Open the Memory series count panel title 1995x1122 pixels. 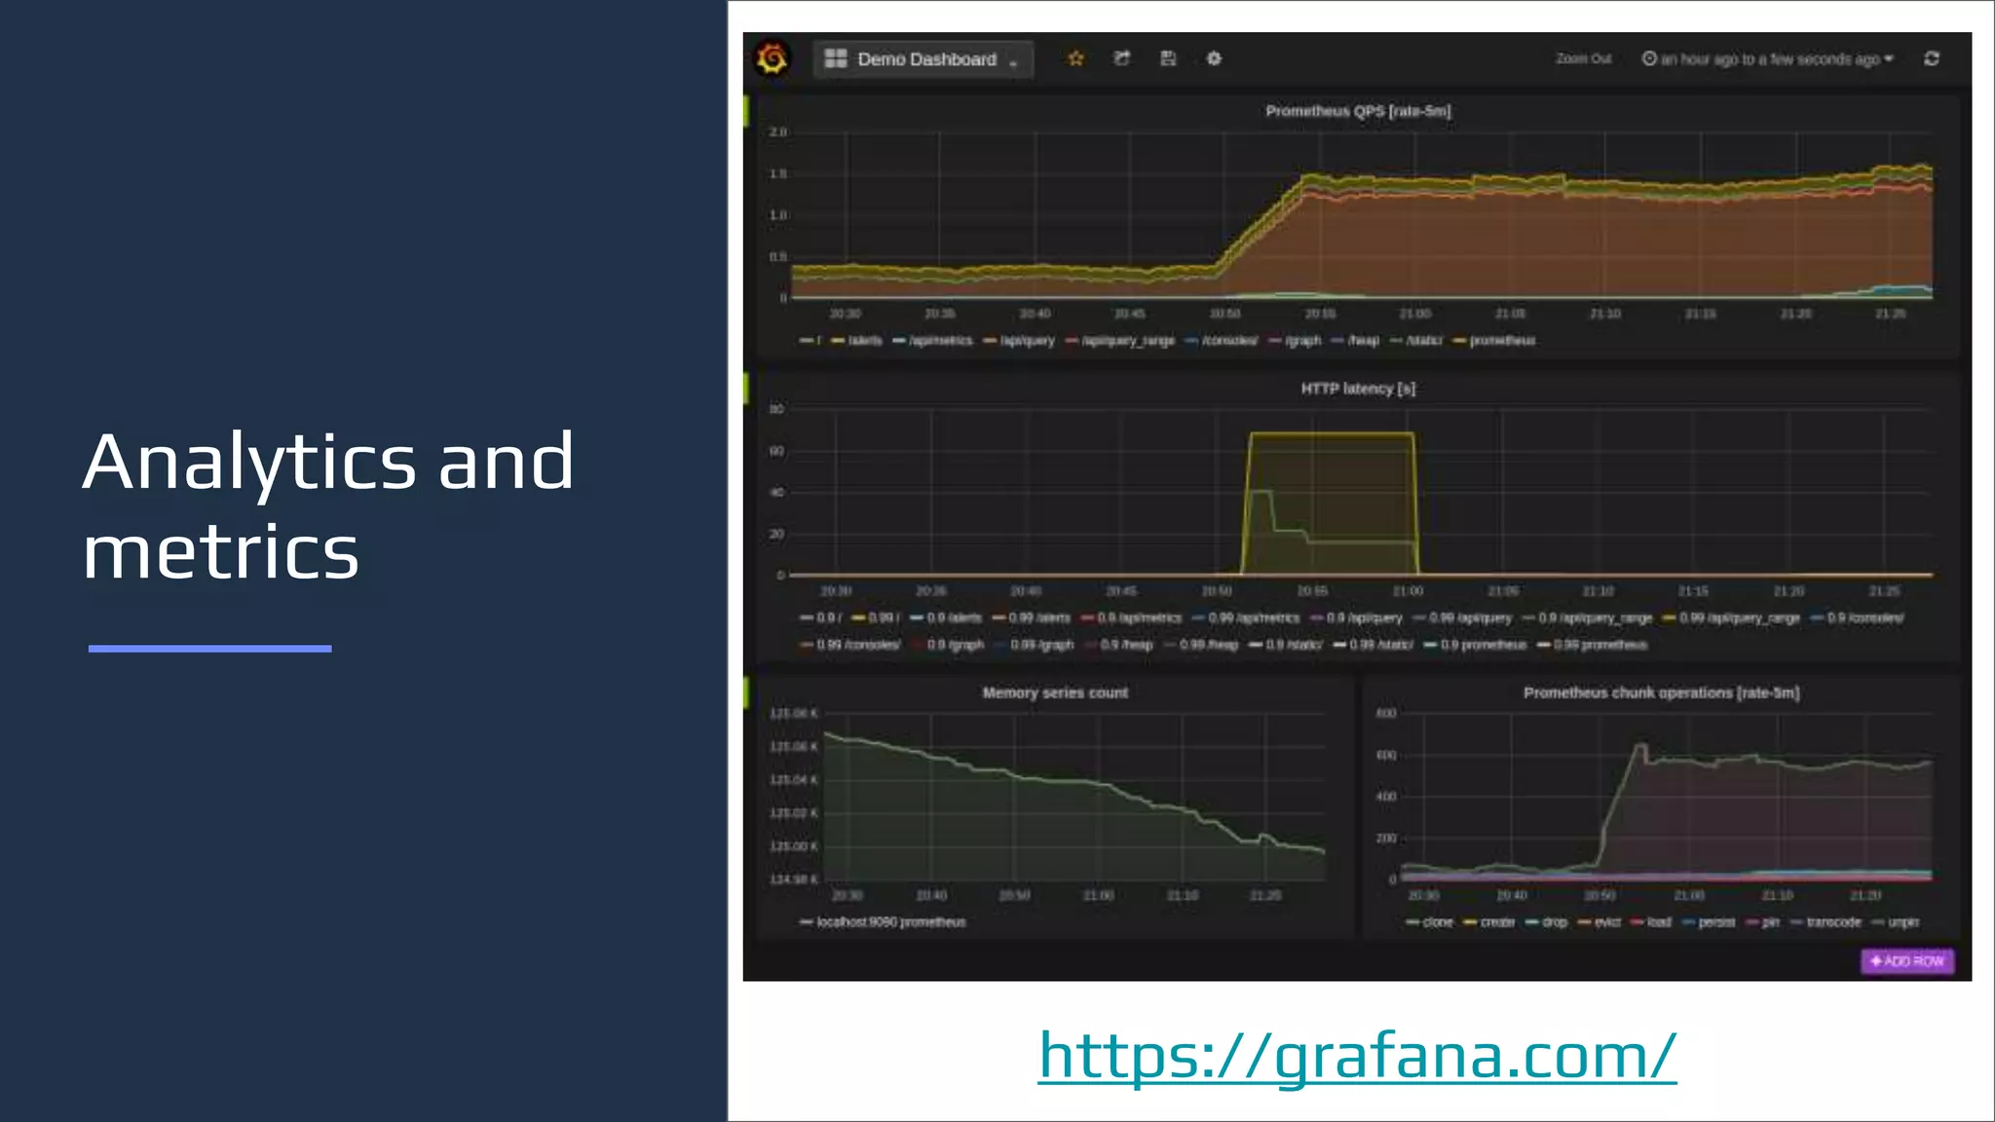1055,692
